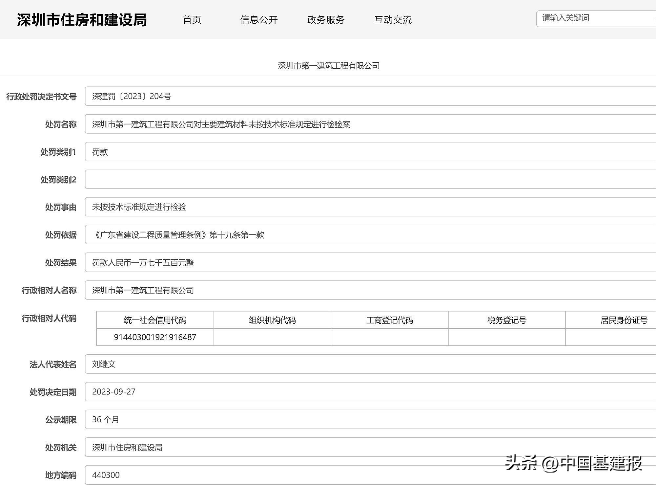Click the 统一社会信用代码 table header
Viewport: 656px width, 485px height.
click(x=155, y=320)
